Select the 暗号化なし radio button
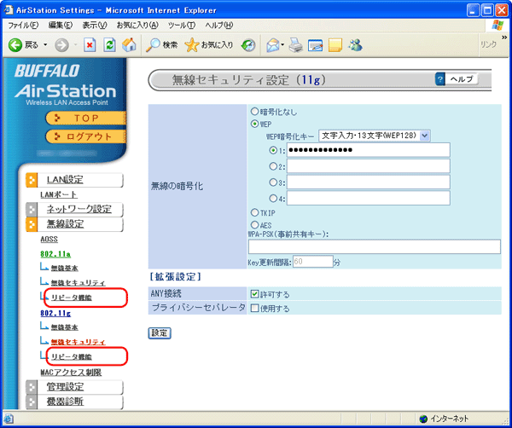Viewport: 512px width, 428px height. click(x=254, y=111)
